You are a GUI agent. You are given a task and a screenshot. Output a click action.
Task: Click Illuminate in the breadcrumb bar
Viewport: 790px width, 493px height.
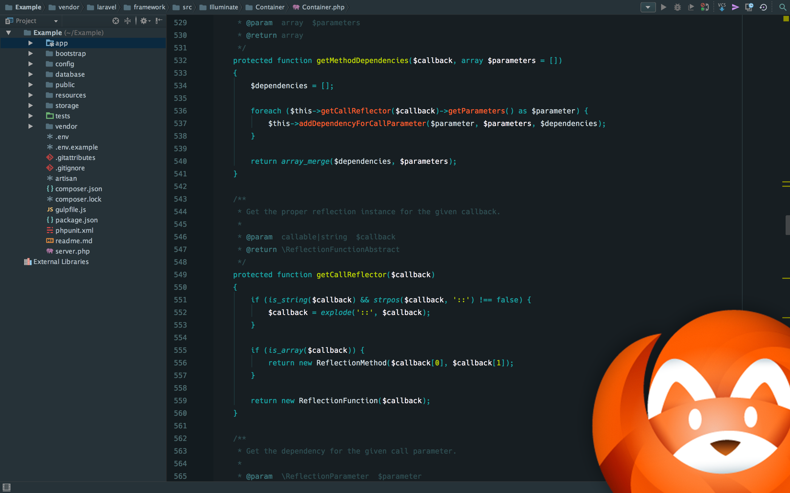pyautogui.click(x=223, y=7)
